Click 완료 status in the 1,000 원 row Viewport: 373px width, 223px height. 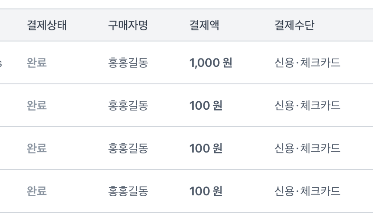[x=37, y=63]
